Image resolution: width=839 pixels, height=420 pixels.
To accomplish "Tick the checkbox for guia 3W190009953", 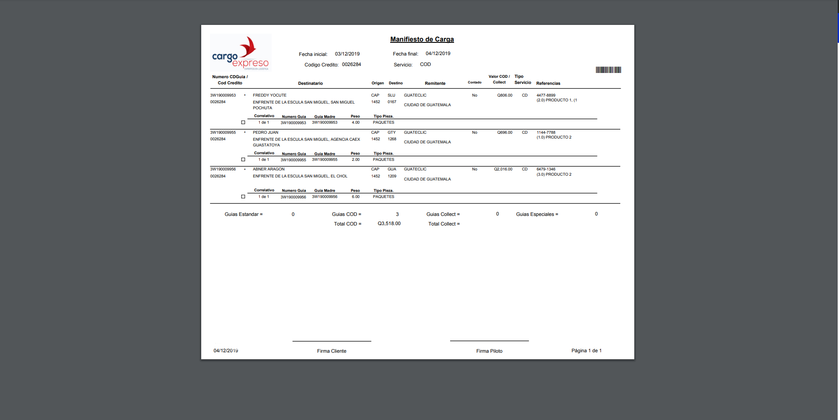I will [x=243, y=122].
